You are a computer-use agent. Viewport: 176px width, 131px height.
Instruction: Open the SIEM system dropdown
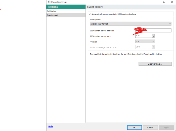[x=130, y=24]
